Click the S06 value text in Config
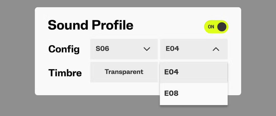 pos(102,49)
